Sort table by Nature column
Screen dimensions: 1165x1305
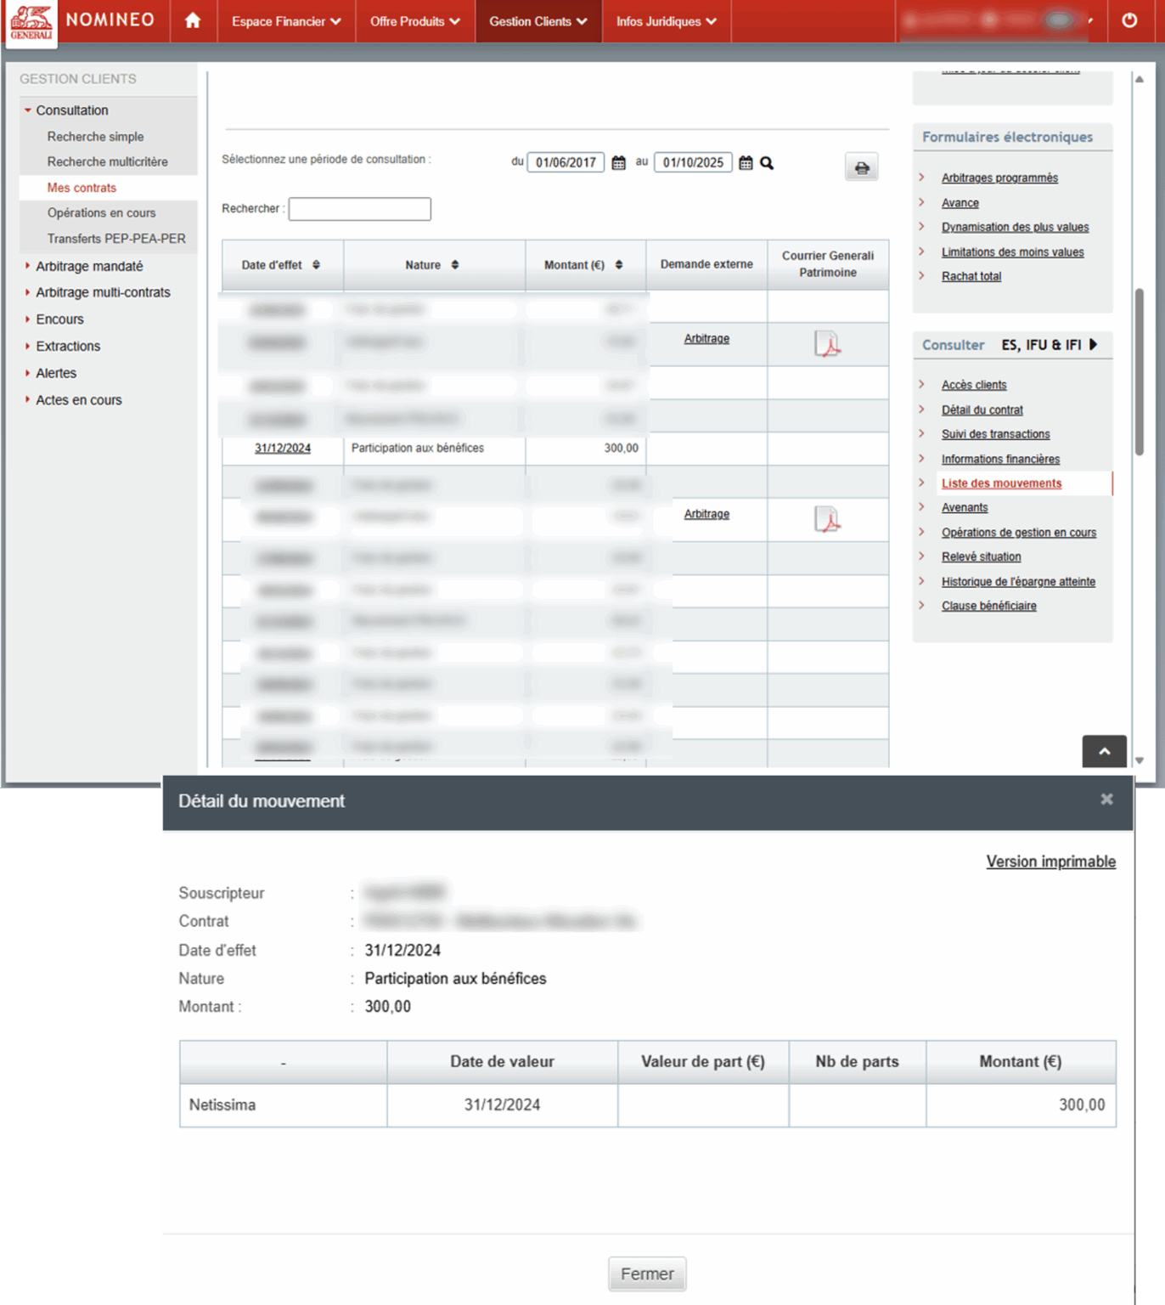(455, 265)
